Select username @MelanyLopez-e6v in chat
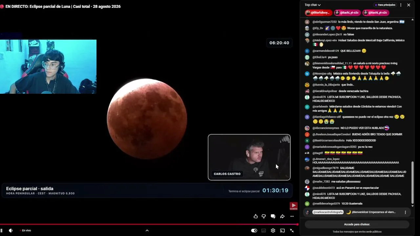This screenshot has width=420, height=236. (325, 40)
